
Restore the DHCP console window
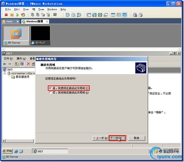[x=175, y=53]
